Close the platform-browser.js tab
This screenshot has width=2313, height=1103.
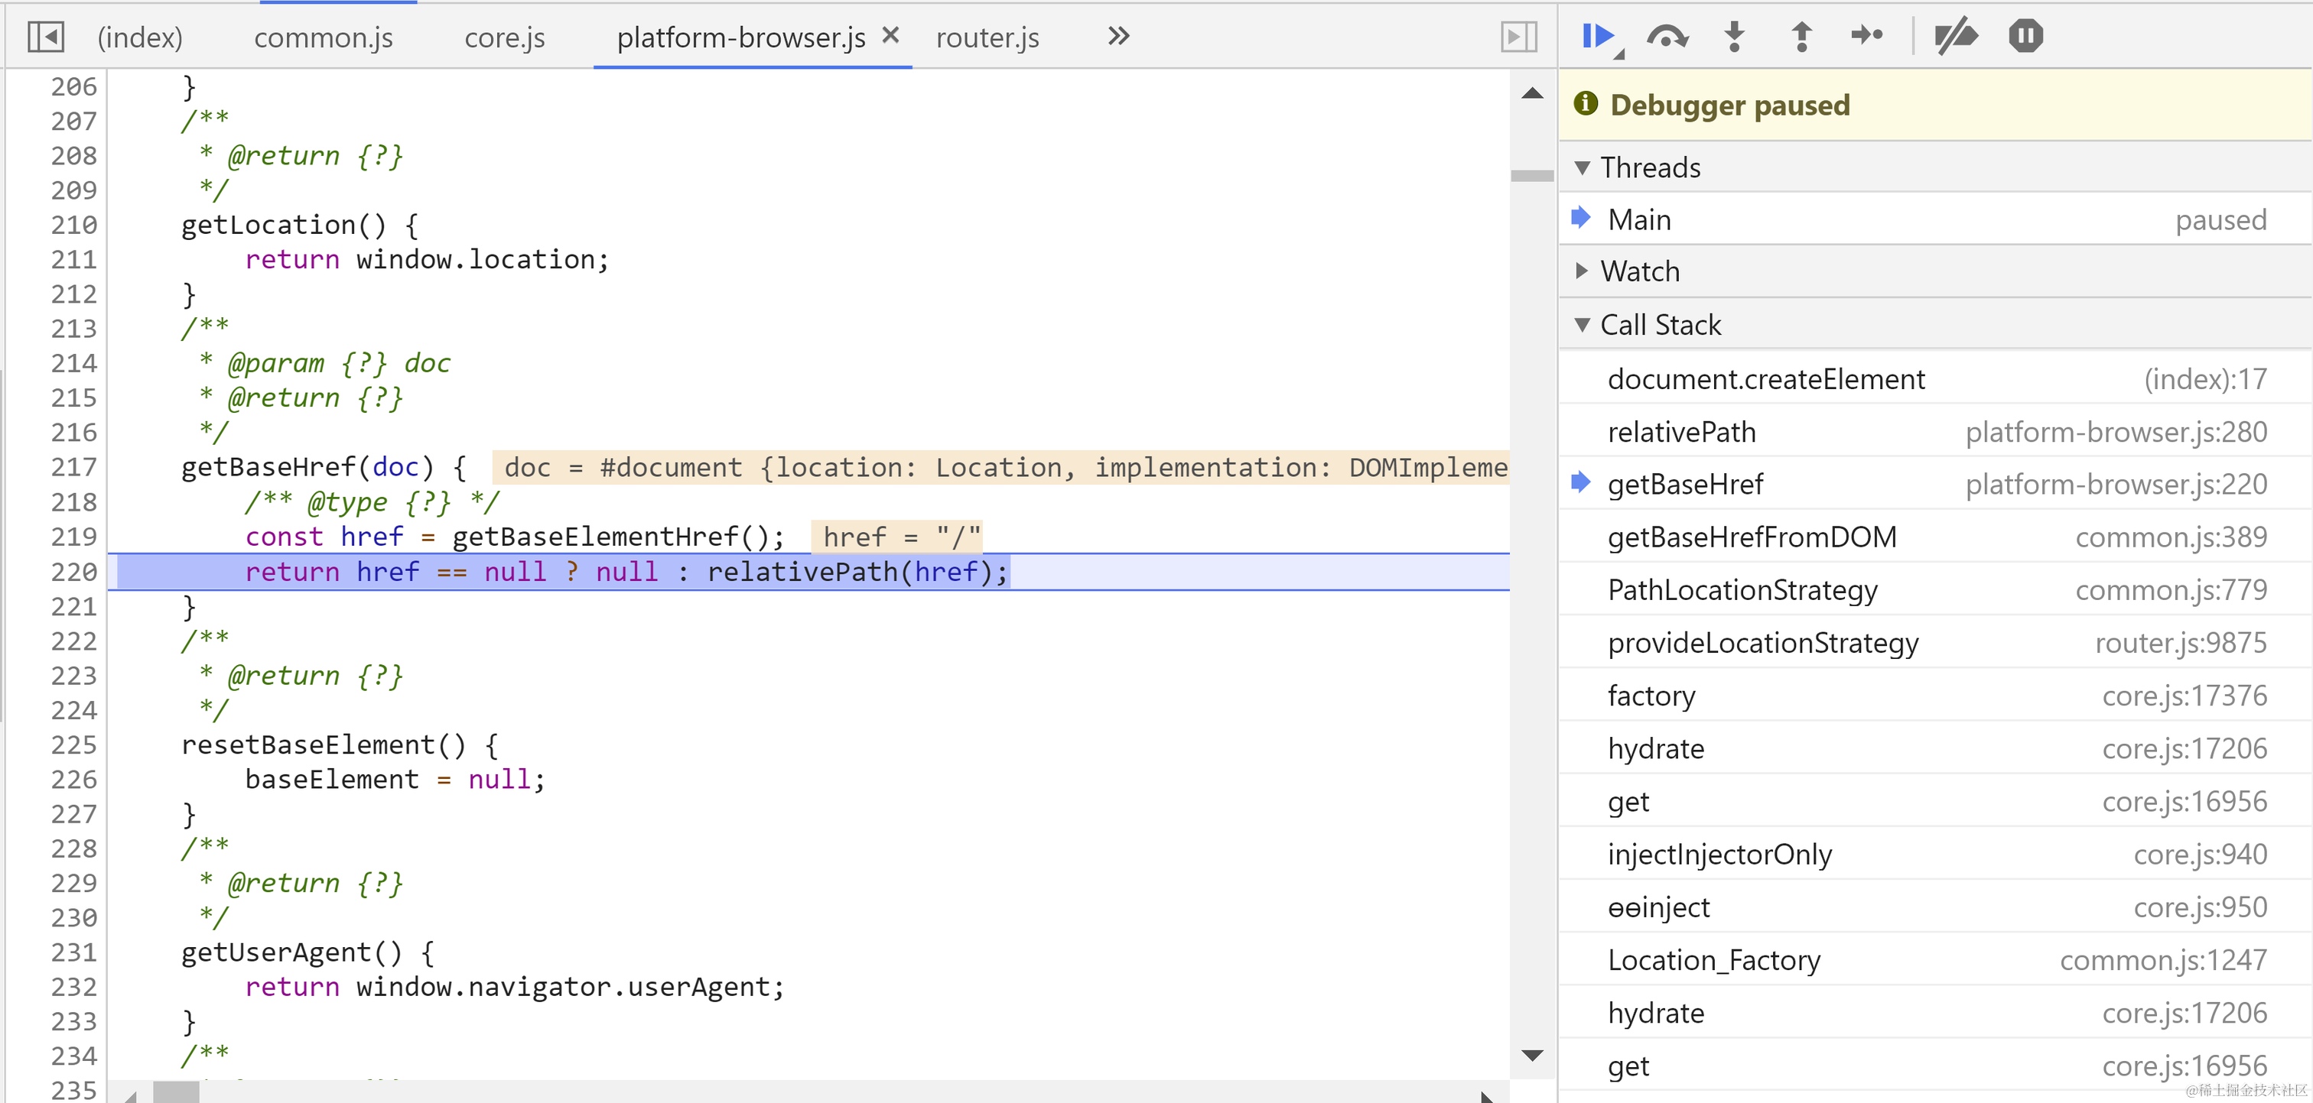click(890, 35)
